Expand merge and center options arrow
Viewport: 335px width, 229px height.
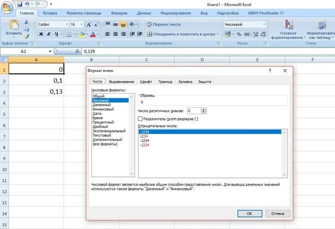[x=218, y=34]
